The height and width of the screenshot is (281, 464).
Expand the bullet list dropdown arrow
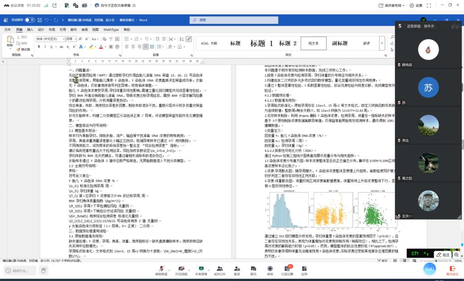tap(131, 39)
